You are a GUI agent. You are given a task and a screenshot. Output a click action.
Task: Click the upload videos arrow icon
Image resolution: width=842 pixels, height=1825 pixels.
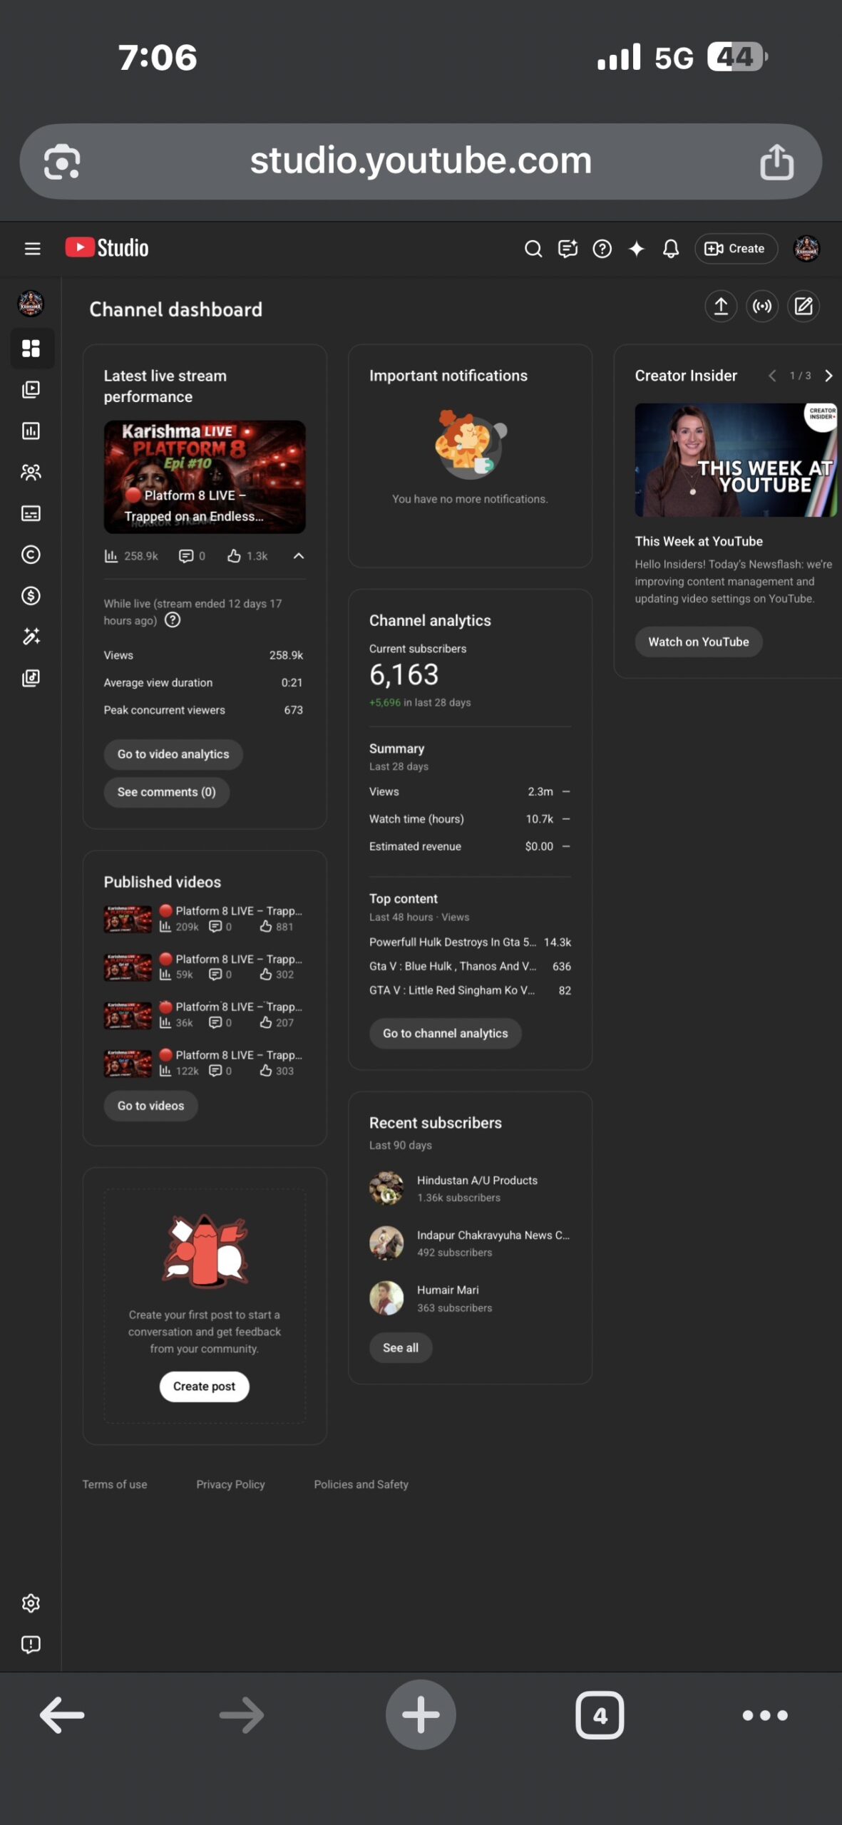(x=721, y=307)
